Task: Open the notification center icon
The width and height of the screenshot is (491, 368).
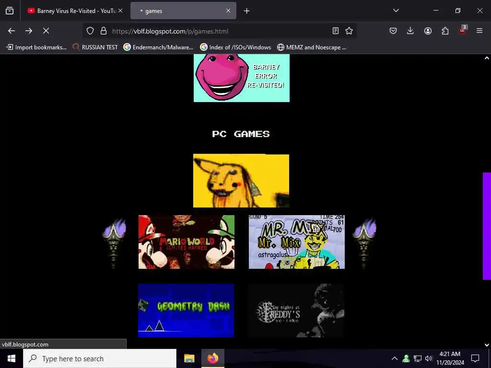Action: coord(475,358)
